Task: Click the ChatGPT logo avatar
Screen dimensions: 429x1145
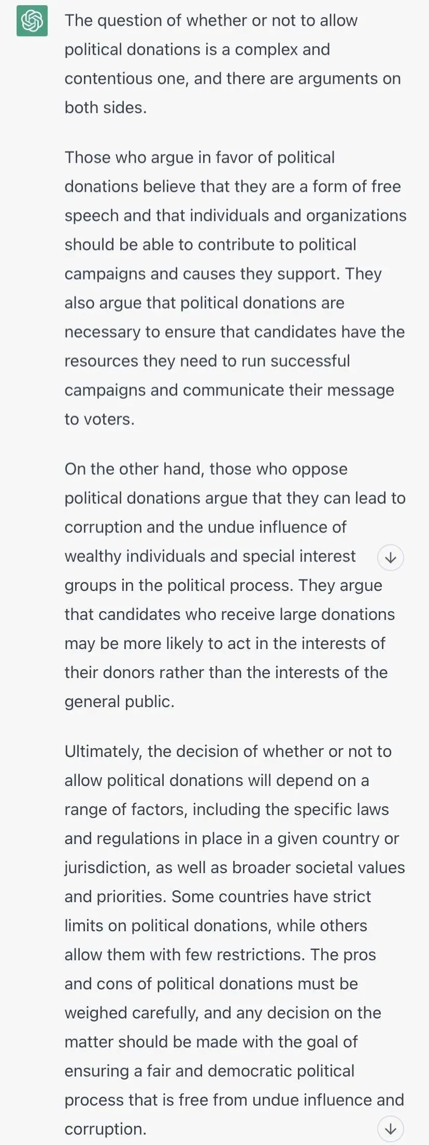Action: pyautogui.click(x=32, y=21)
